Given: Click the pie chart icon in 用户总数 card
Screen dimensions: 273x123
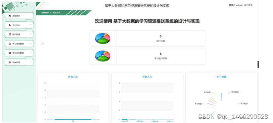Looking at the screenshot, I should (103, 38).
